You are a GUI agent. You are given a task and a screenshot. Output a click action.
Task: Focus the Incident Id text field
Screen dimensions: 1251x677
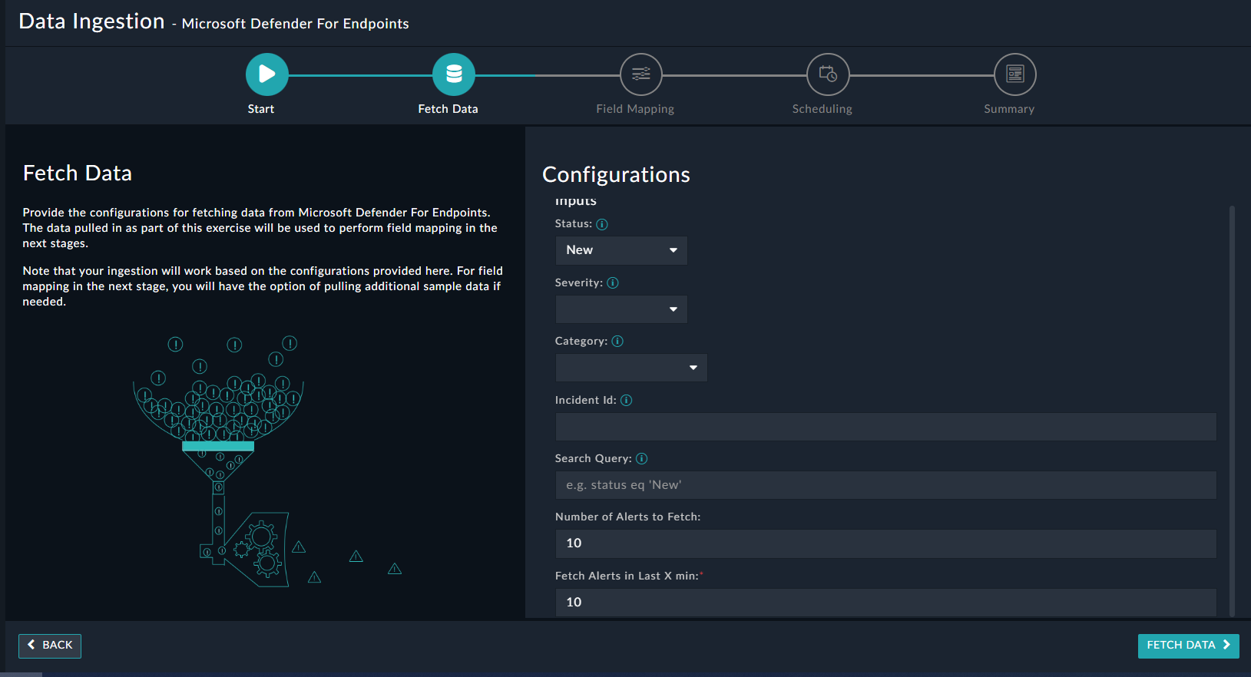pyautogui.click(x=885, y=427)
